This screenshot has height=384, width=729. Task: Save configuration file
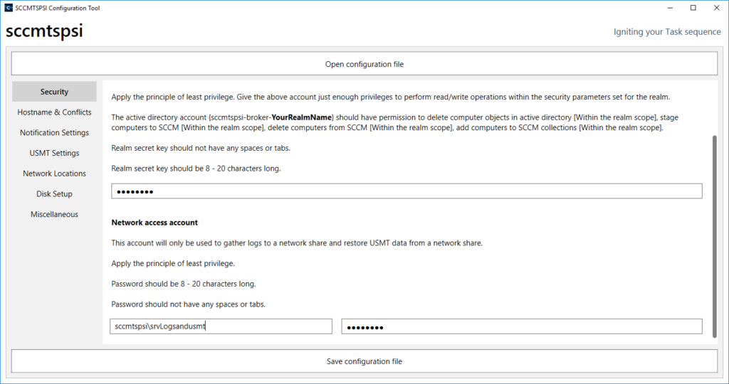tap(364, 361)
